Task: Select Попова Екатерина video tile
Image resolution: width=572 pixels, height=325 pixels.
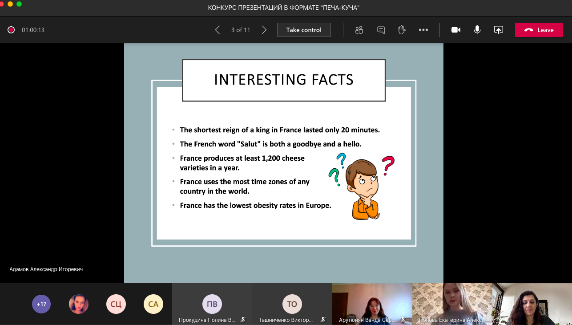Action: [452, 304]
